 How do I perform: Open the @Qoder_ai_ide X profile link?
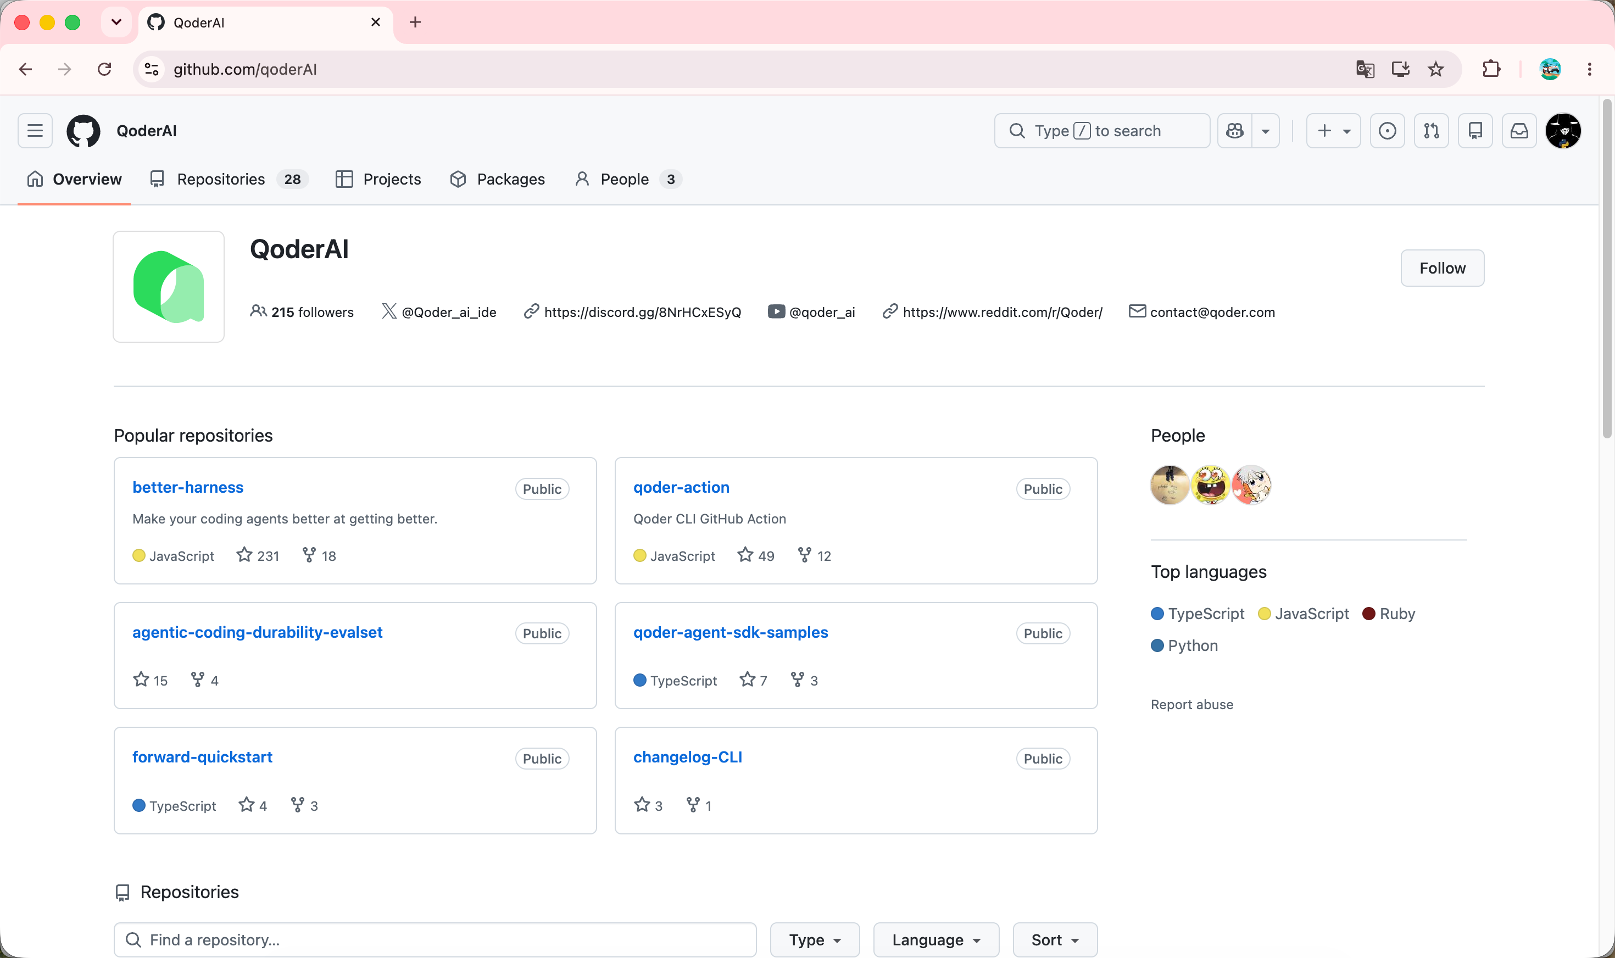point(449,313)
